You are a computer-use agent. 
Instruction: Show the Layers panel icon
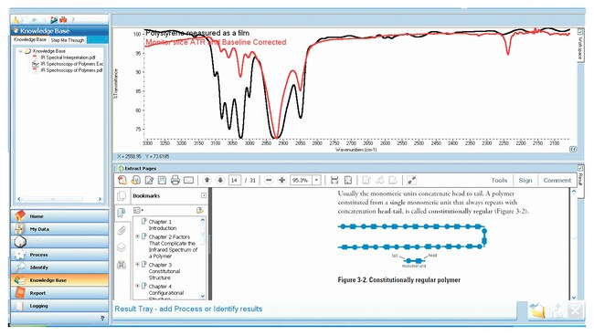[122, 247]
